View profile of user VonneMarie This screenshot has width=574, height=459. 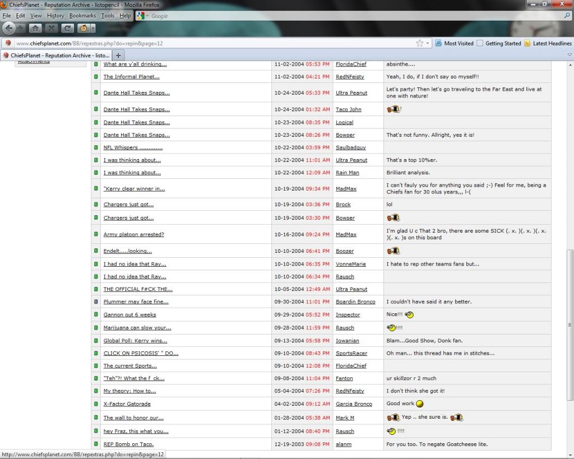coord(351,264)
